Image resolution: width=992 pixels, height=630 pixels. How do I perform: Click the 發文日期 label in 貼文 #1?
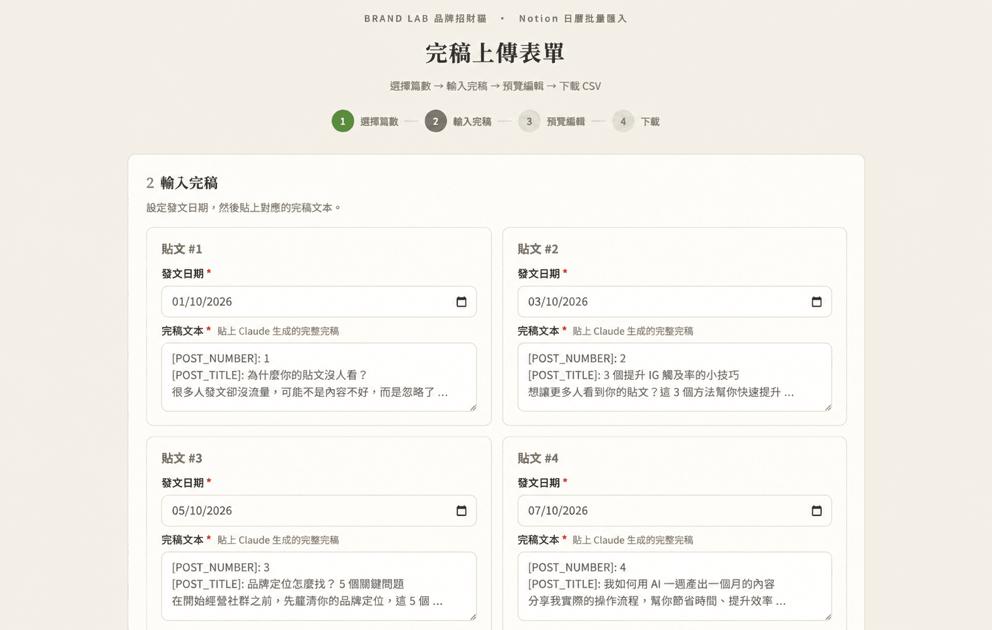point(182,273)
